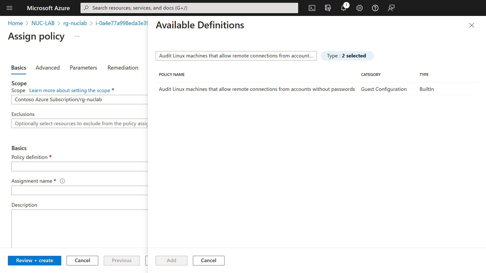
Task: Open the Help and support menu
Action: click(x=375, y=8)
